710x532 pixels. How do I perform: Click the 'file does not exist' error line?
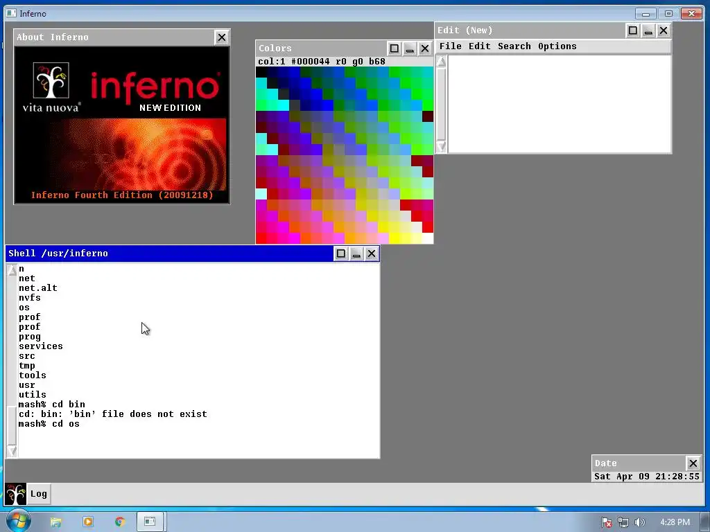(113, 414)
